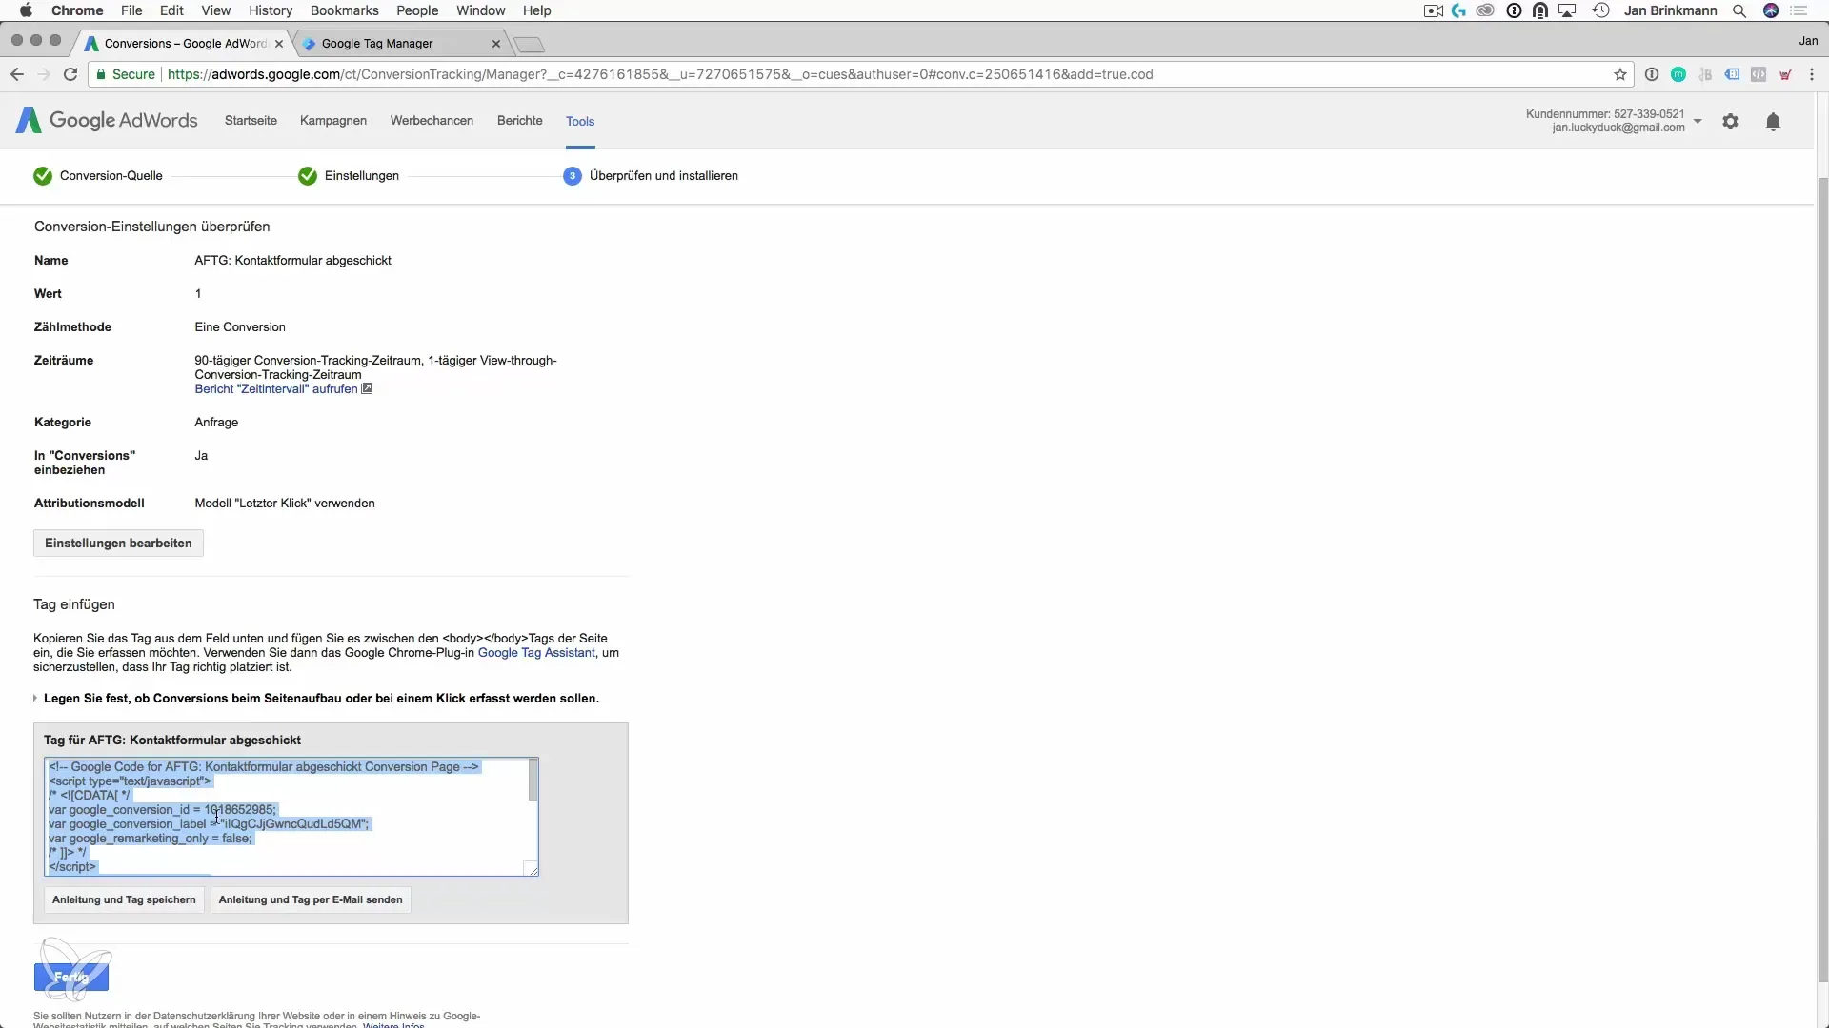The image size is (1829, 1028).
Task: Open the Time Machine menu bar icon
Action: [1601, 10]
